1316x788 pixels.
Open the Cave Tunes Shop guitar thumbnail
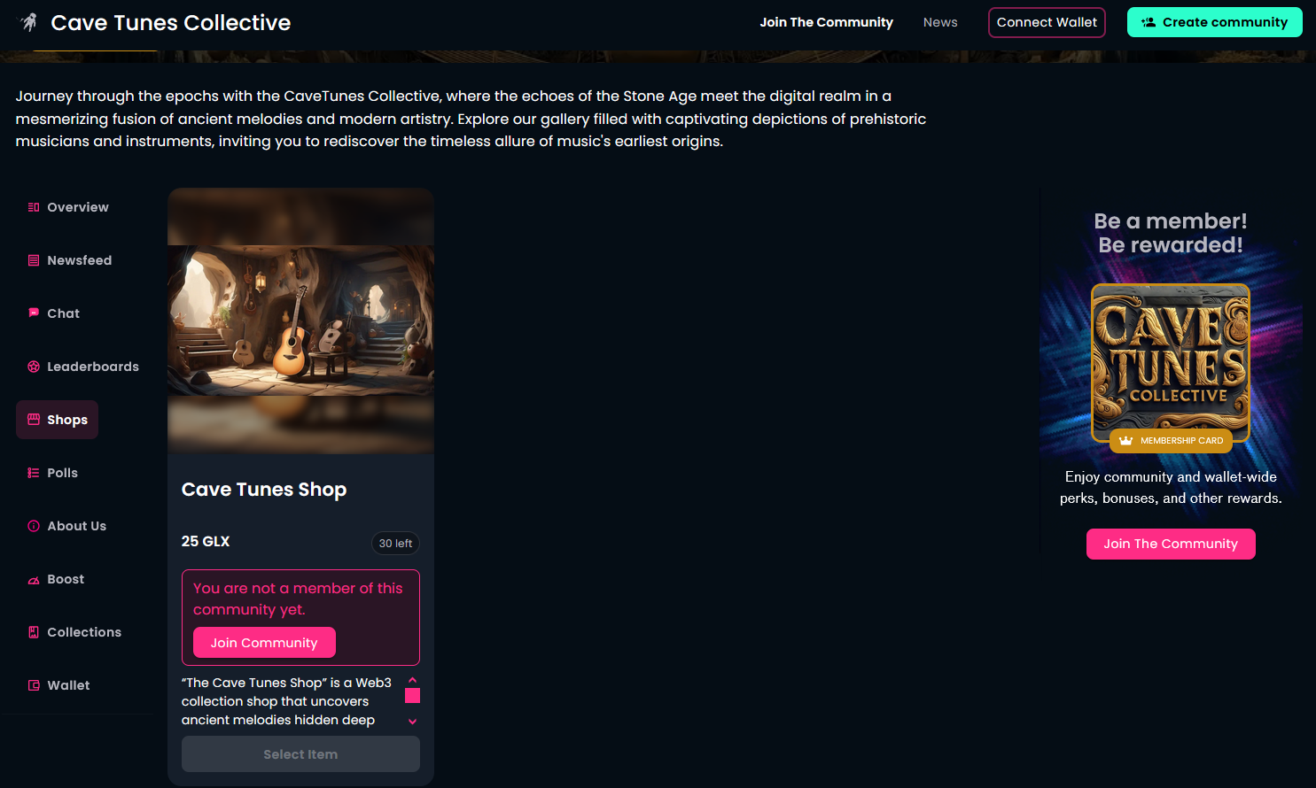click(300, 321)
